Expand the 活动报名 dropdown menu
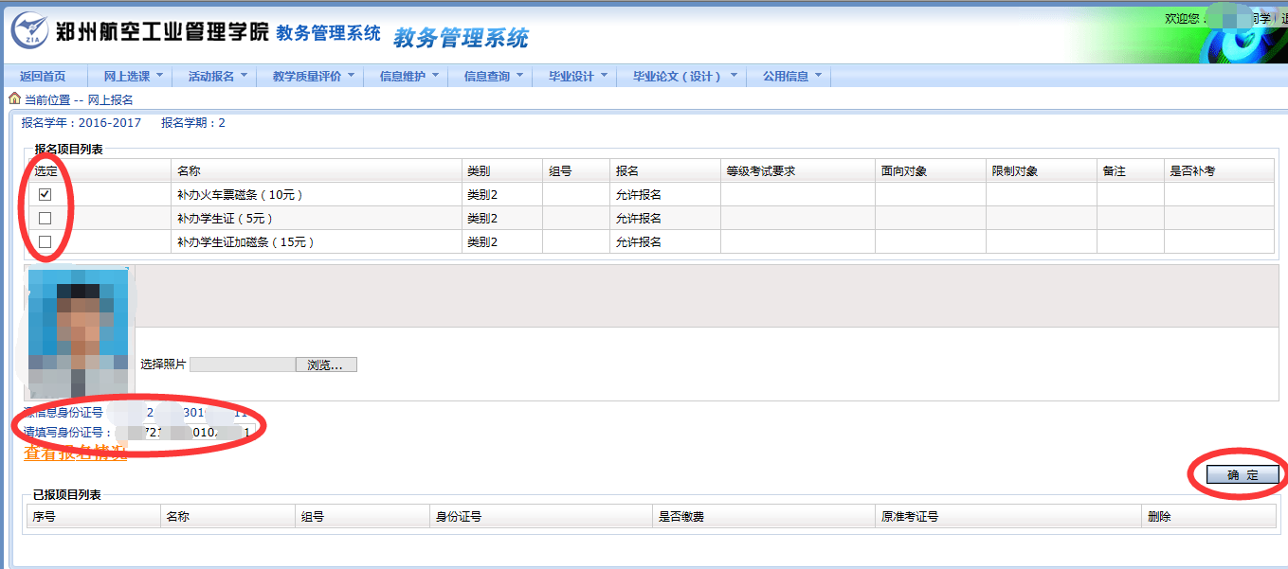 click(217, 76)
